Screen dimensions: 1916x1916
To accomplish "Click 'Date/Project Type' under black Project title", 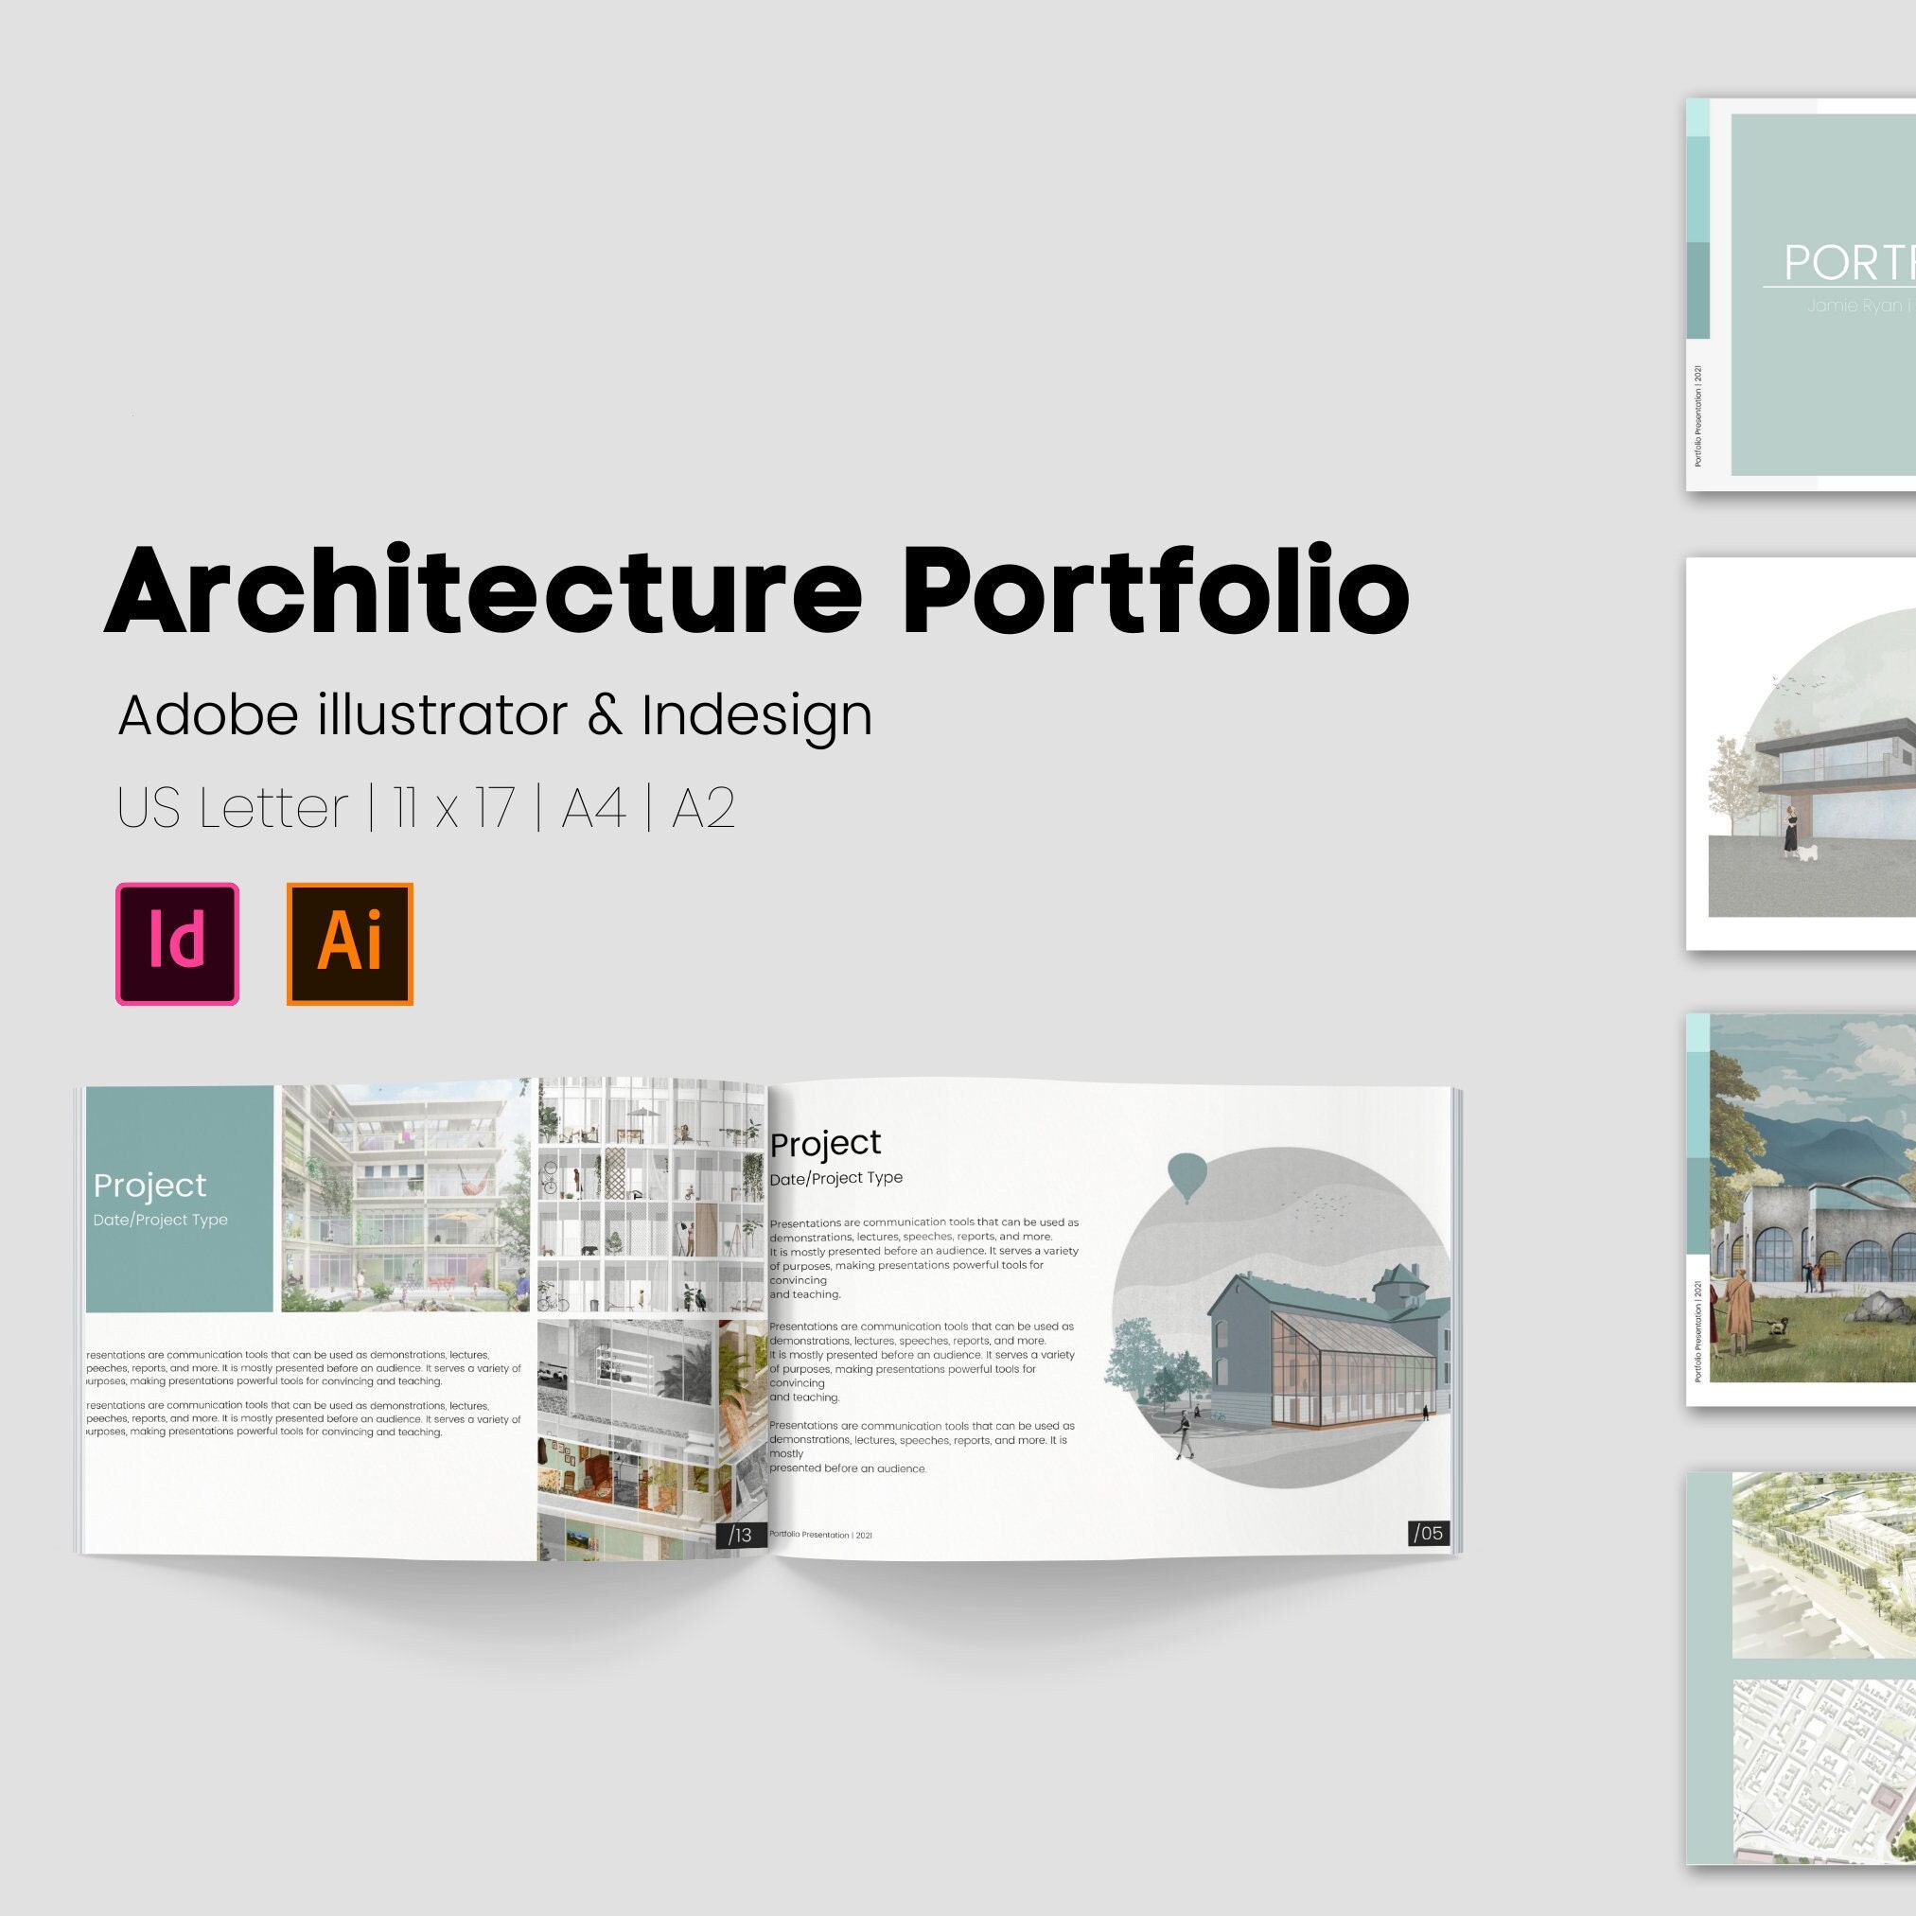I will (836, 1178).
